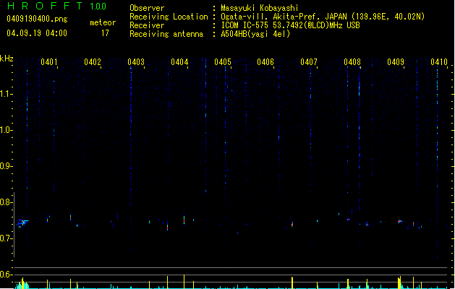Click the 'Receiving Location' label

[169, 17]
